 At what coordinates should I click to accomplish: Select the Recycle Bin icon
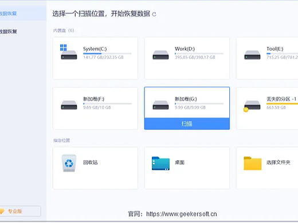coord(69,163)
